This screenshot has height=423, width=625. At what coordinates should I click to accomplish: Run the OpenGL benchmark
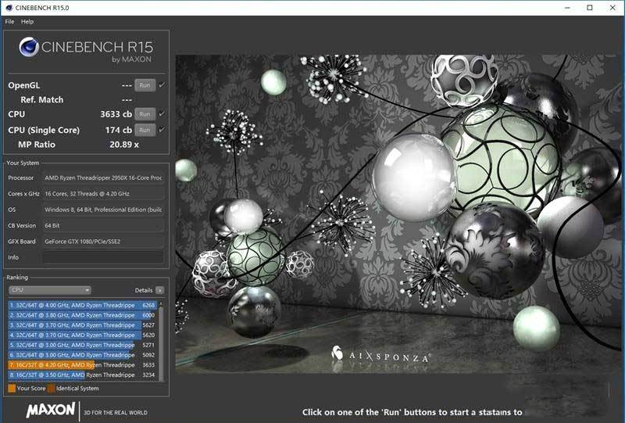144,84
